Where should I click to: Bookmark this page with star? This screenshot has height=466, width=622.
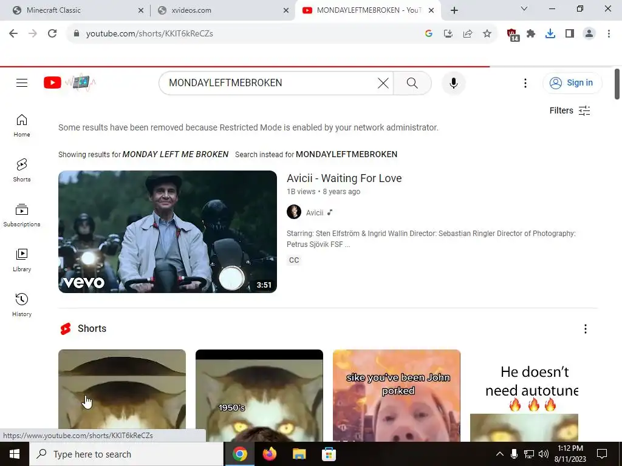click(x=487, y=34)
